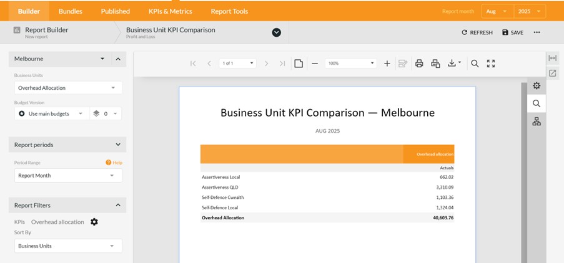Open the page selector 1 of 1
The width and height of the screenshot is (564, 263).
click(237, 64)
